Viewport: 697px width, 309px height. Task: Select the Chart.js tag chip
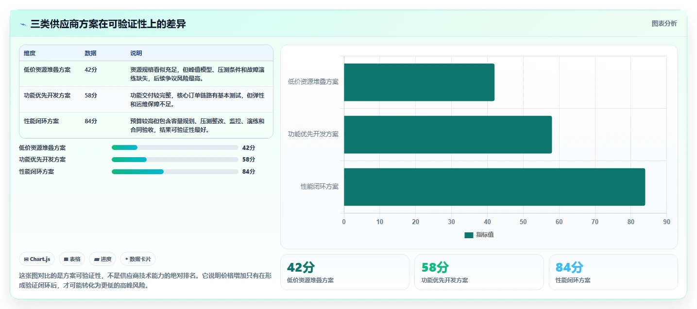click(x=37, y=259)
